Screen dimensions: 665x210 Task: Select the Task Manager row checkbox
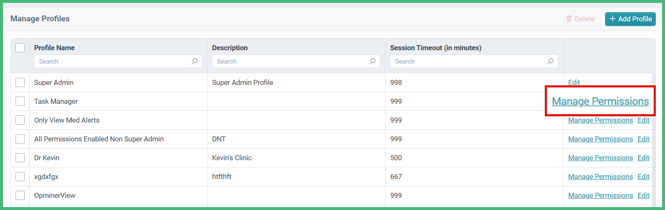(x=20, y=101)
